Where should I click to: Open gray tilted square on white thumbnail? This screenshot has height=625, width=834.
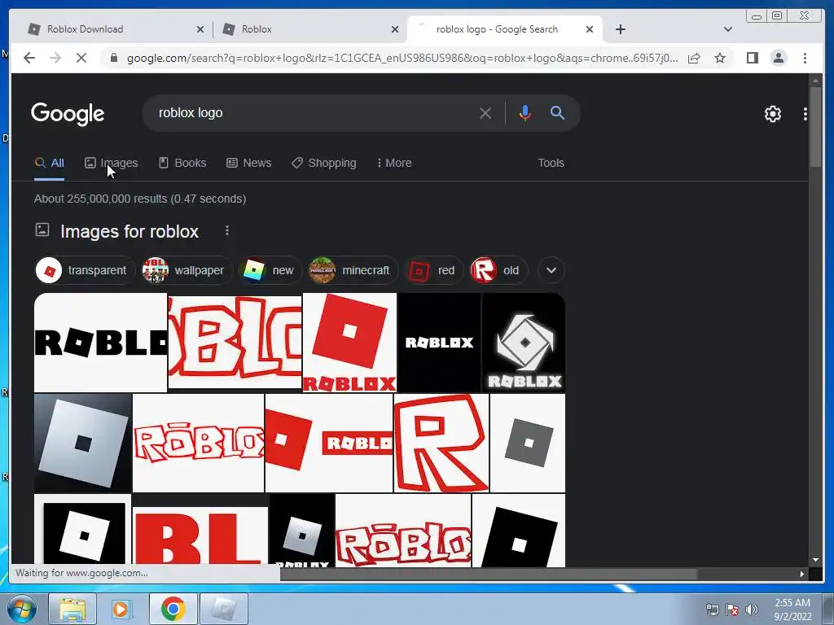[528, 444]
